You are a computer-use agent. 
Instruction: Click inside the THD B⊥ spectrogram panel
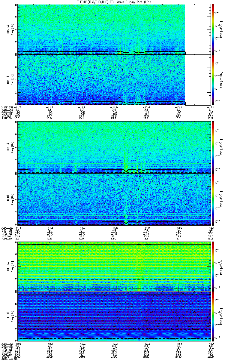tap(114, 147)
